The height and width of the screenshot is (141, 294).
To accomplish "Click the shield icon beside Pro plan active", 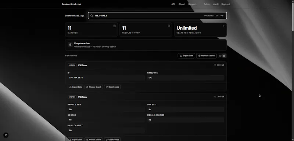I will click(70, 45).
